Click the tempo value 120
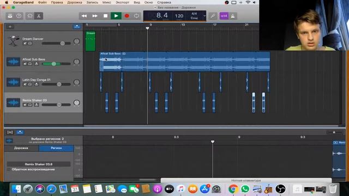The width and height of the screenshot is (349, 196). click(x=179, y=16)
